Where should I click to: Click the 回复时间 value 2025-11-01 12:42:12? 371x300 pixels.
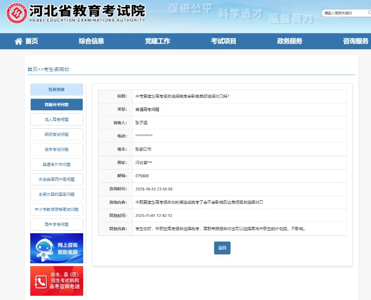pos(154,216)
